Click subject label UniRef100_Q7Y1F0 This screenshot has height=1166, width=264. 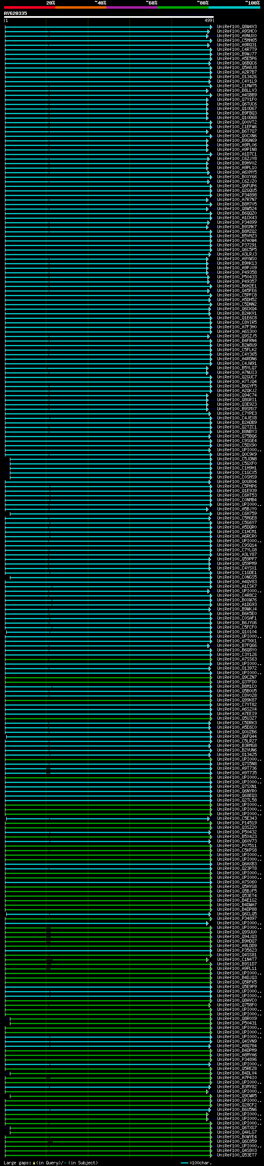237,100
